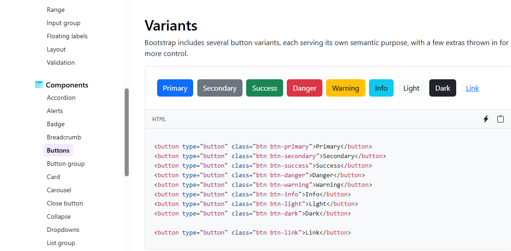511x251 pixels.
Task: Click the red Danger button
Action: click(305, 88)
